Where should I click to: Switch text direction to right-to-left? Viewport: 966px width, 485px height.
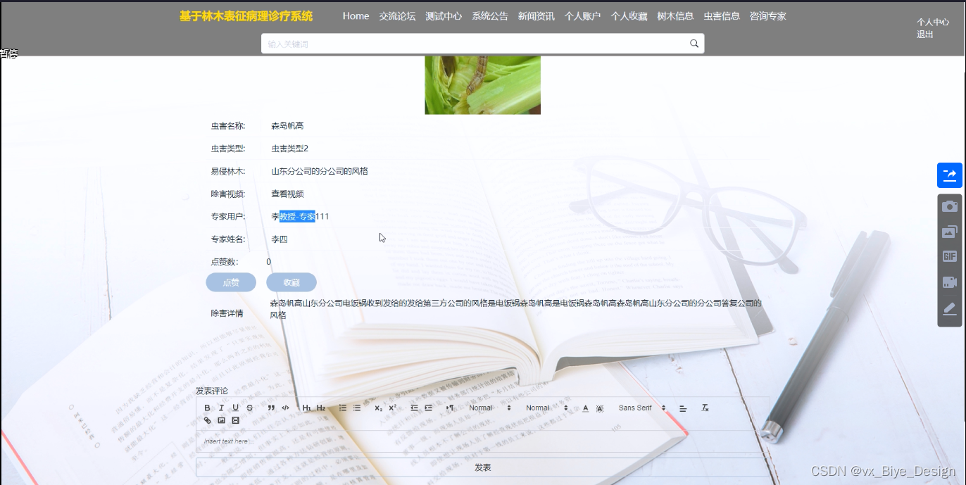point(450,408)
